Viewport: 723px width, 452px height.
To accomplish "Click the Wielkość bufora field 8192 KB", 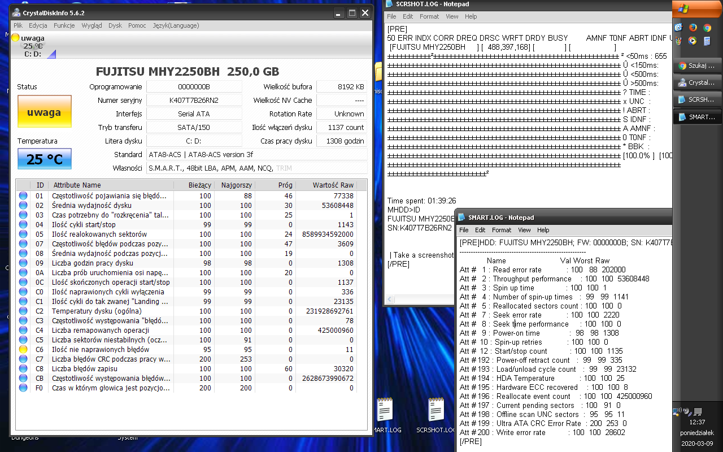I will point(341,86).
